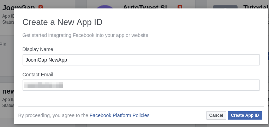Open the Tutorial app tile title
This screenshot has height=127, width=269.
click(256, 7)
